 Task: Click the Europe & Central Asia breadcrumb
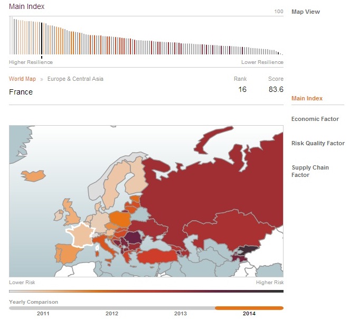[x=75, y=79]
